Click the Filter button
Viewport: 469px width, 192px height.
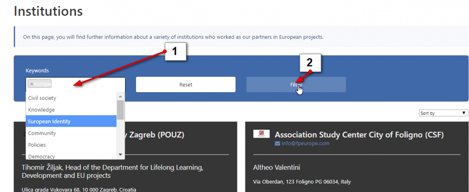296,84
